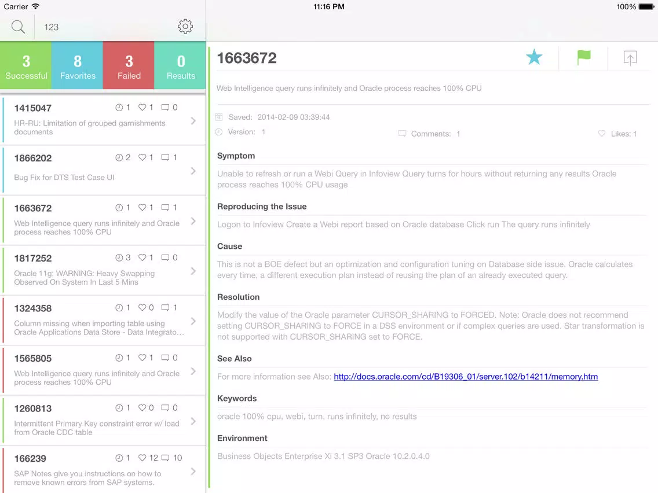Select 'SAP Notes give you instructions' note
The width and height of the screenshot is (658, 493).
tap(87, 478)
